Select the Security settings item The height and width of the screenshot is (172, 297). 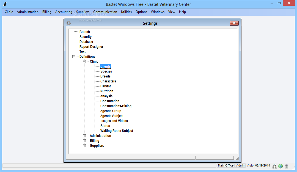click(x=86, y=37)
